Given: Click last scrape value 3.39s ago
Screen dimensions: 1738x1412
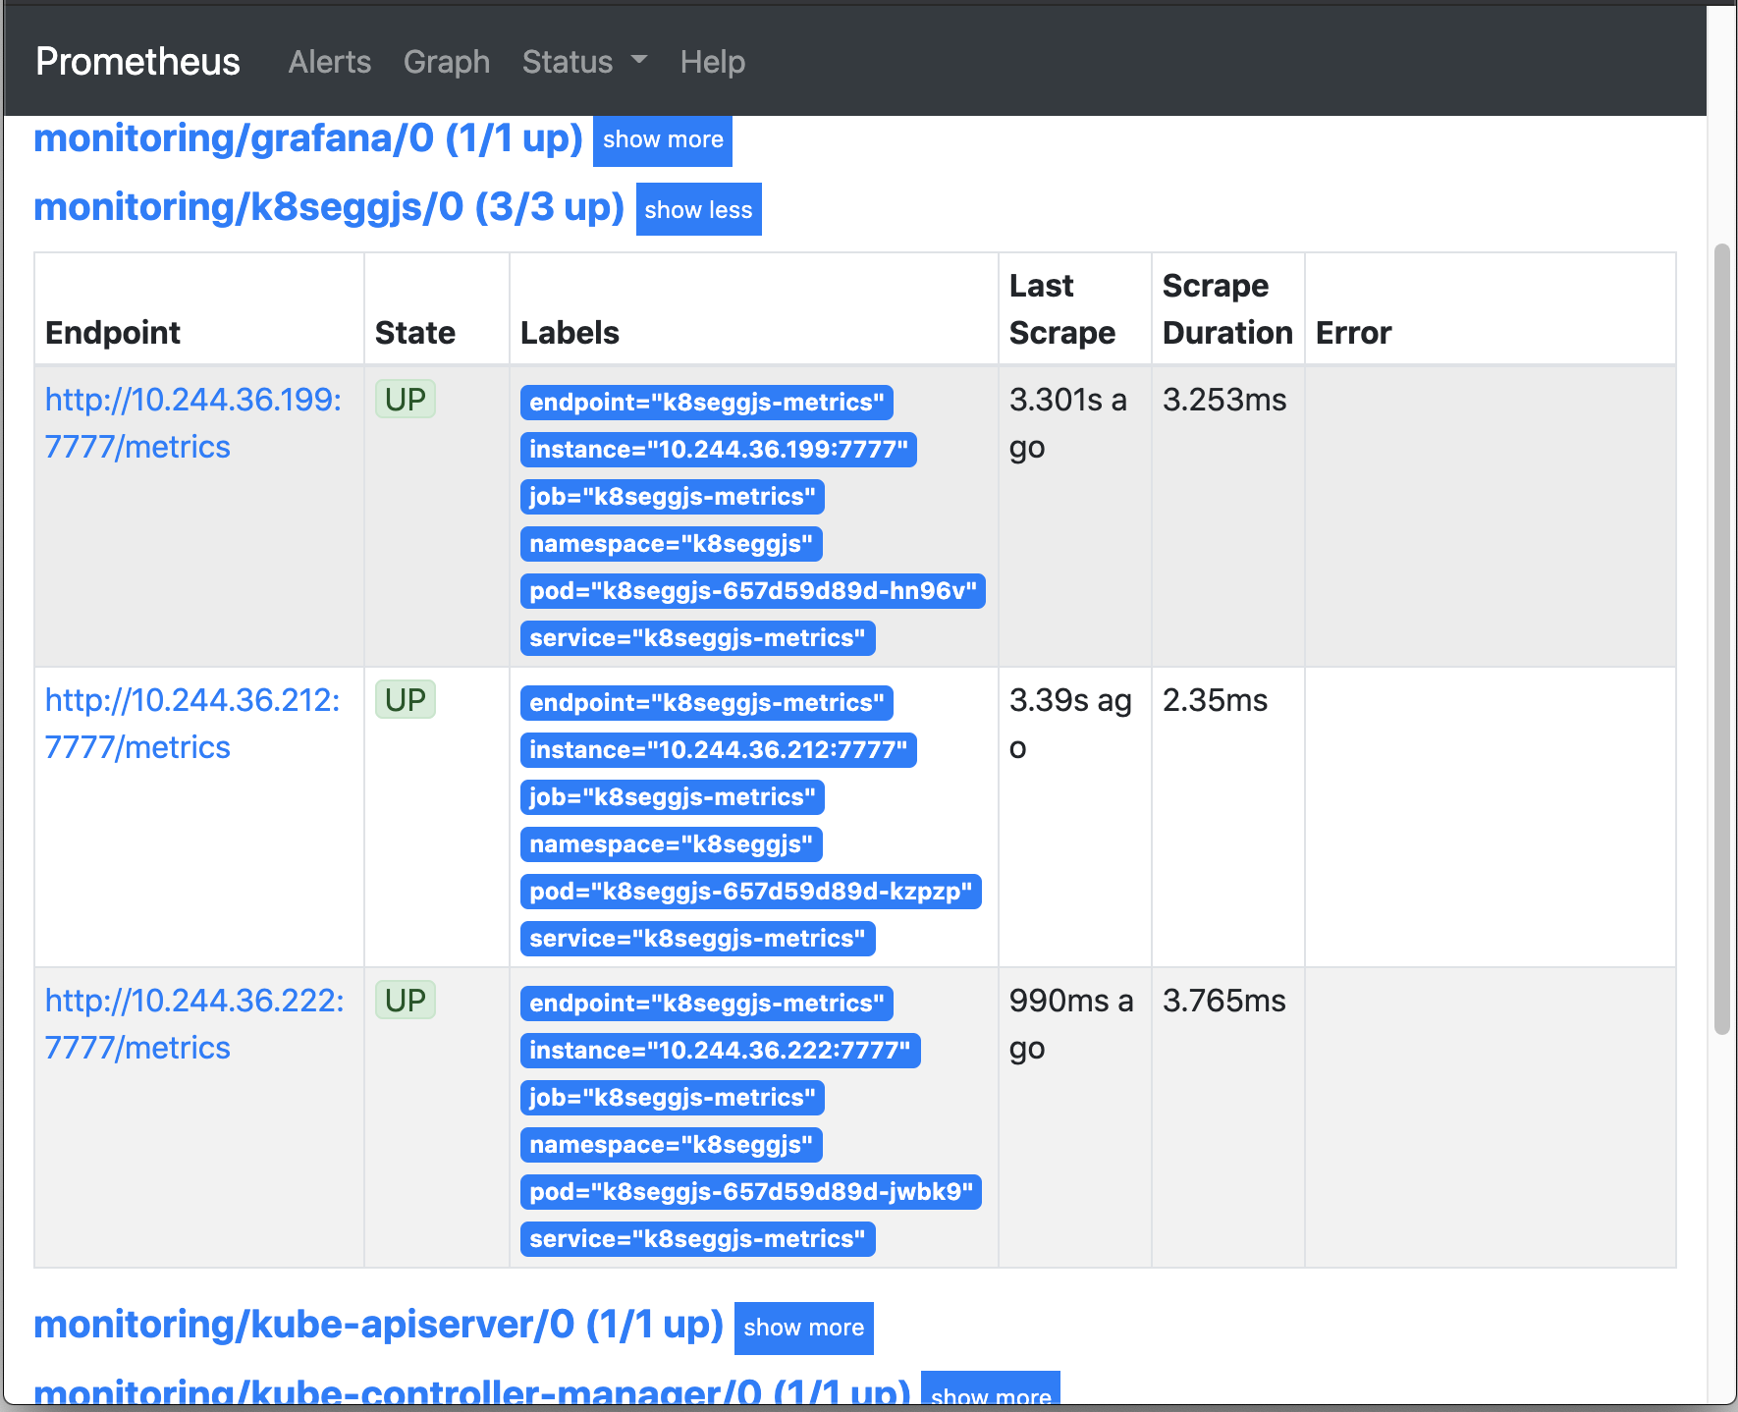Looking at the screenshot, I should (x=1070, y=724).
